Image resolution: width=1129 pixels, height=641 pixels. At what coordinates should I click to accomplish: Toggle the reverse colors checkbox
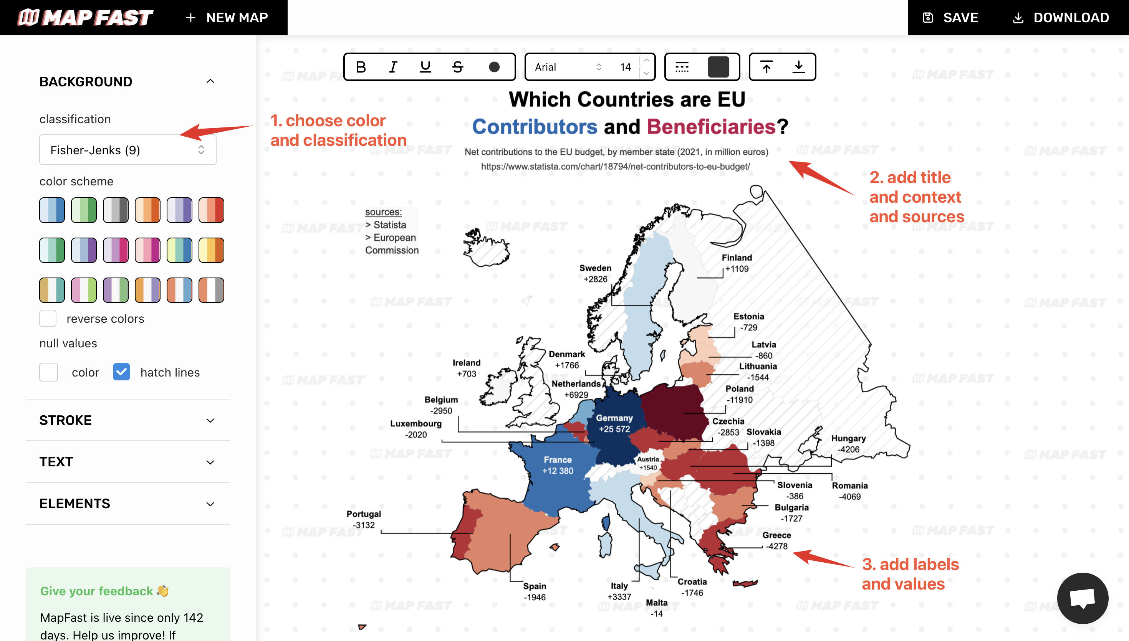click(x=48, y=318)
